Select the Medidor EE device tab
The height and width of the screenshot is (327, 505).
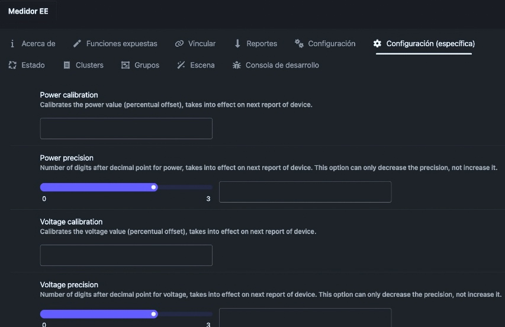[28, 11]
